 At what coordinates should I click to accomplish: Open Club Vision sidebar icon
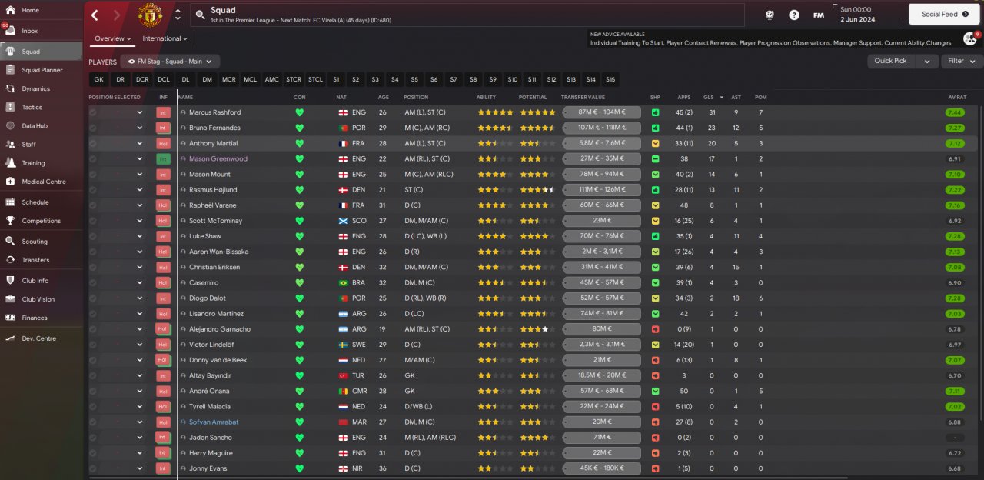tap(10, 298)
